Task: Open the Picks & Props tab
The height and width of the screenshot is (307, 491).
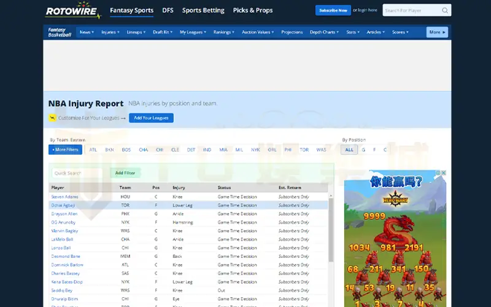Action: (x=253, y=10)
